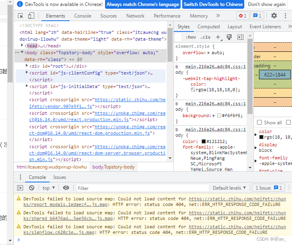Click the console Filter input field
Viewport: 292px width, 245px height.
coord(143,188)
